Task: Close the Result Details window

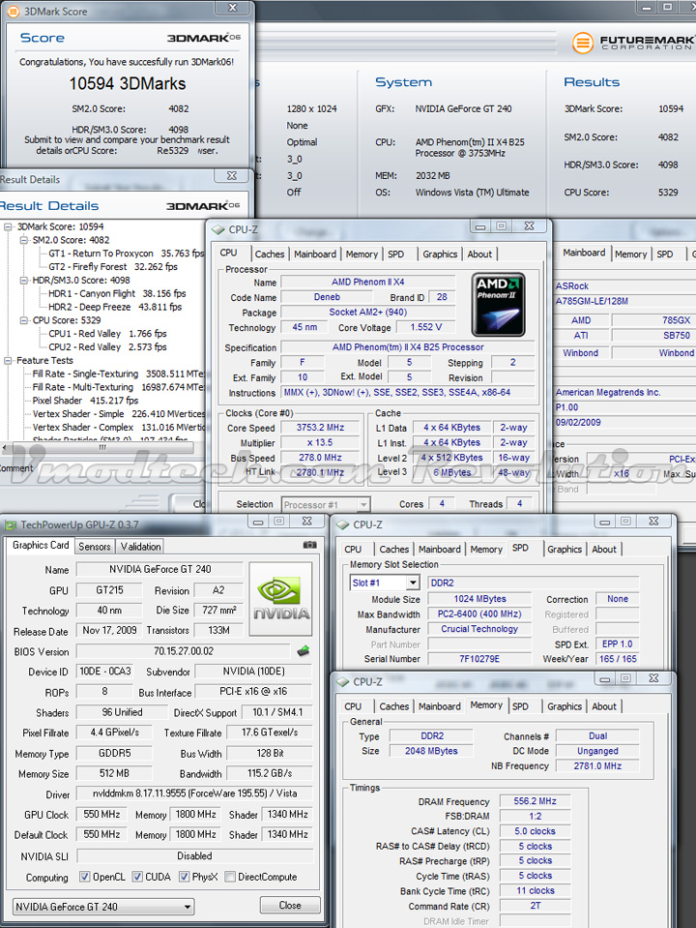Action: tap(232, 177)
